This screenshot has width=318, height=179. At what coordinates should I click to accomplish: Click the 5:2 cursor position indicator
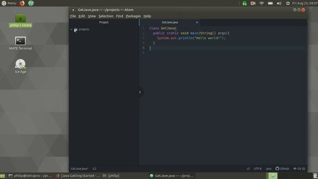[94, 169]
